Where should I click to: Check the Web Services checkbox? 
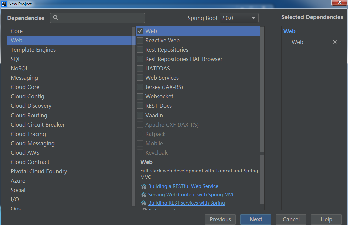140,78
